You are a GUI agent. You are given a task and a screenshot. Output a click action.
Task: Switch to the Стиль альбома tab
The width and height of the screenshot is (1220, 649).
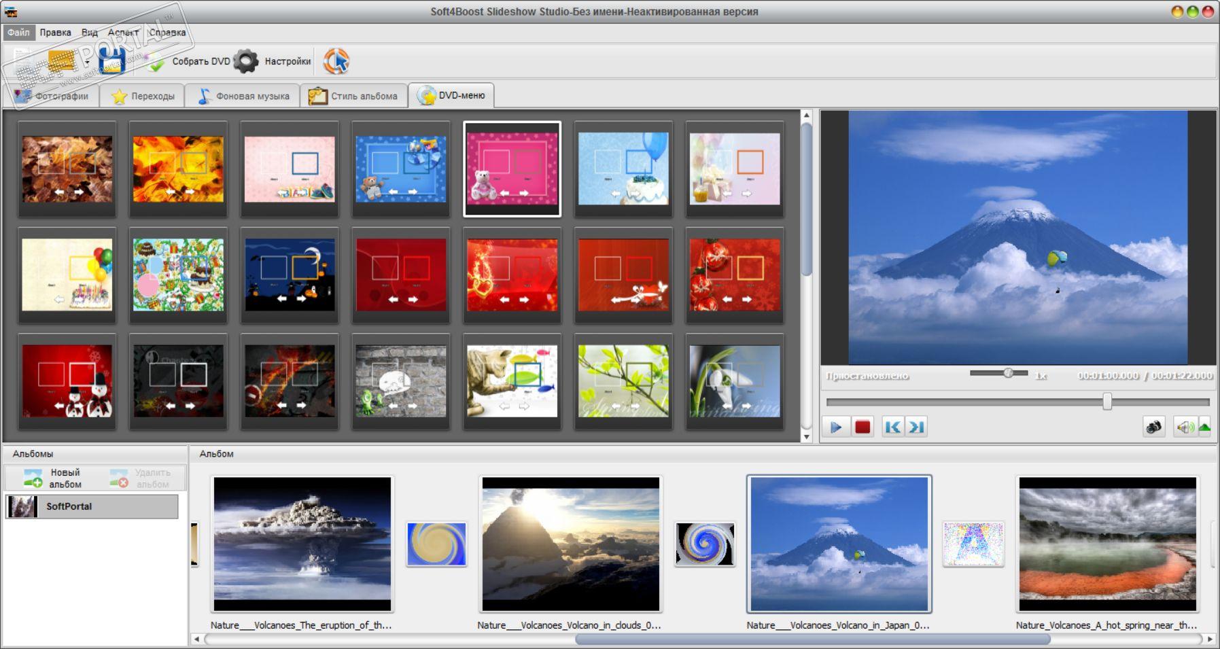click(x=353, y=96)
